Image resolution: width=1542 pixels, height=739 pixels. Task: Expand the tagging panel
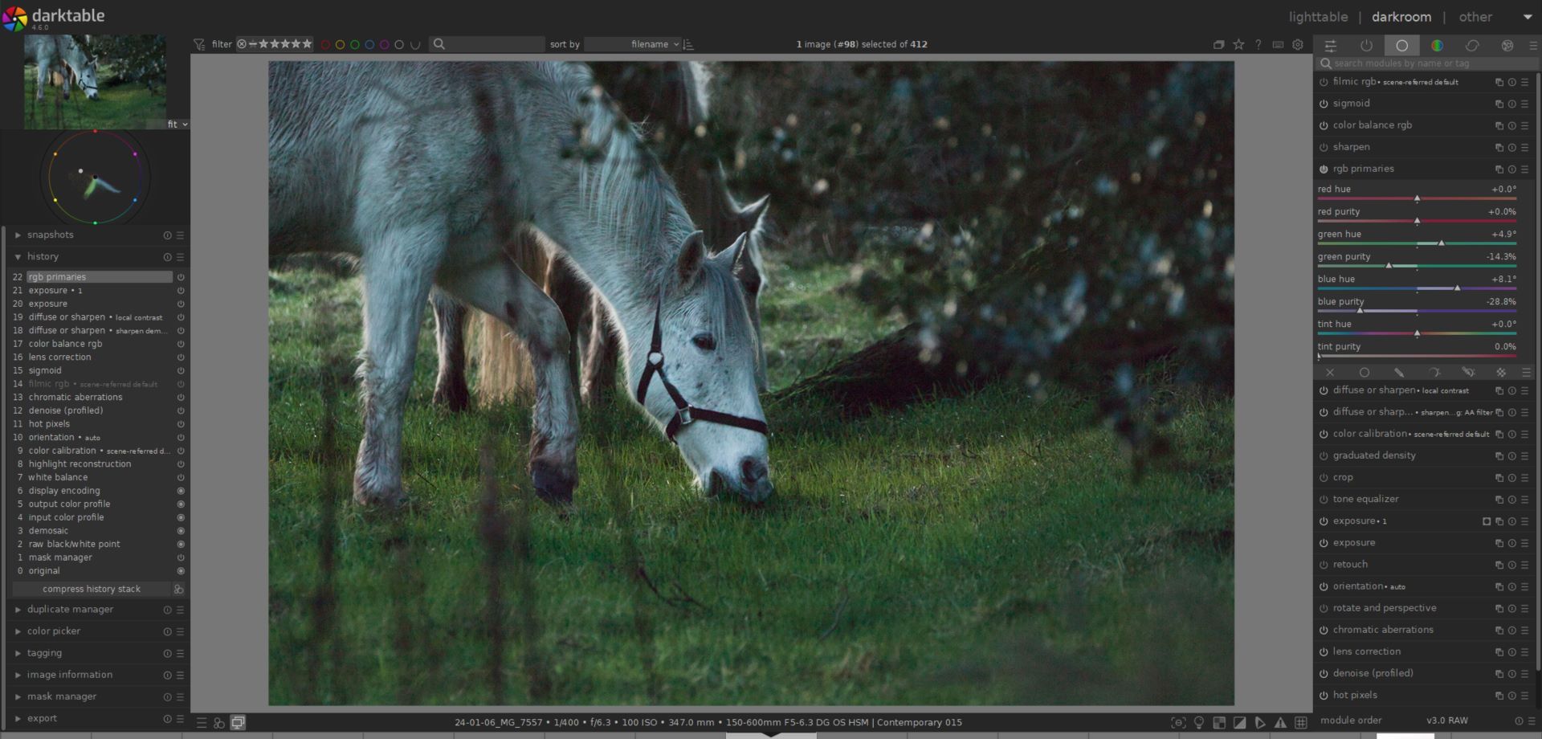point(18,653)
